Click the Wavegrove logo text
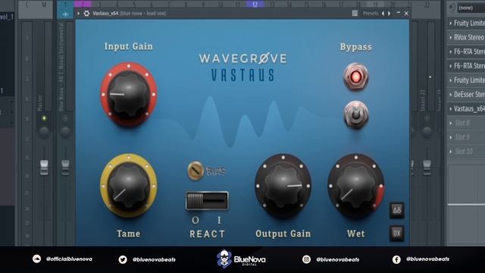The width and height of the screenshot is (485, 273). click(243, 58)
